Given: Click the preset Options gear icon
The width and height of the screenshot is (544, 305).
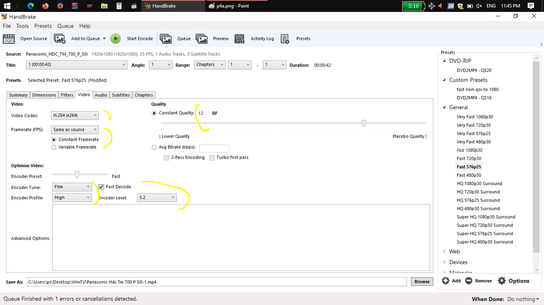Looking at the screenshot, I should tap(502, 281).
